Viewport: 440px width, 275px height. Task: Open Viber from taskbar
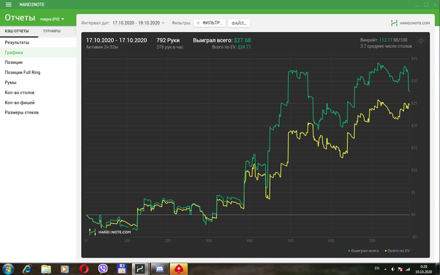click(102, 269)
